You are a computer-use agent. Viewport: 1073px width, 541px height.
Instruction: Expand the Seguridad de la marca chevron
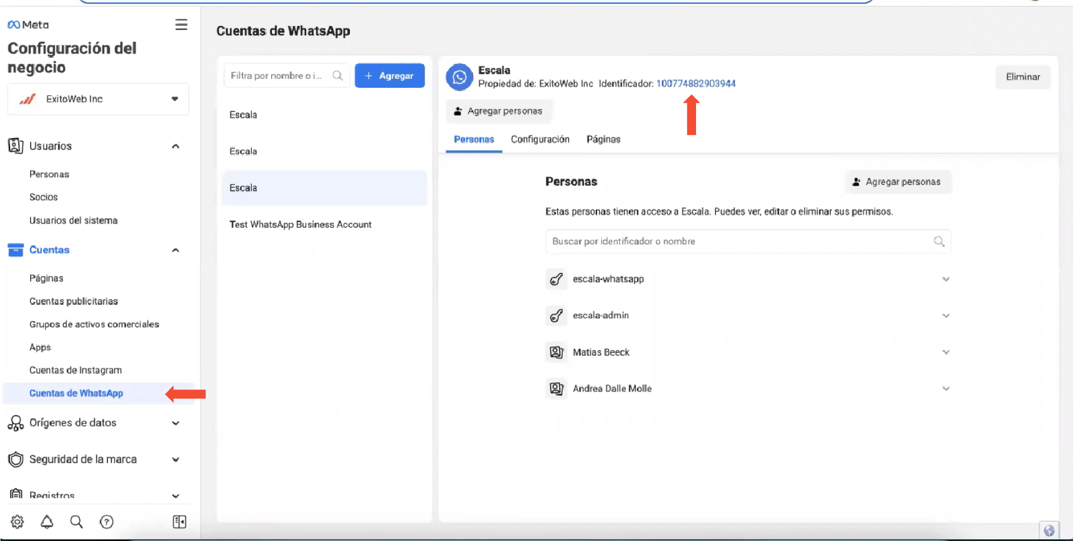[x=175, y=460]
